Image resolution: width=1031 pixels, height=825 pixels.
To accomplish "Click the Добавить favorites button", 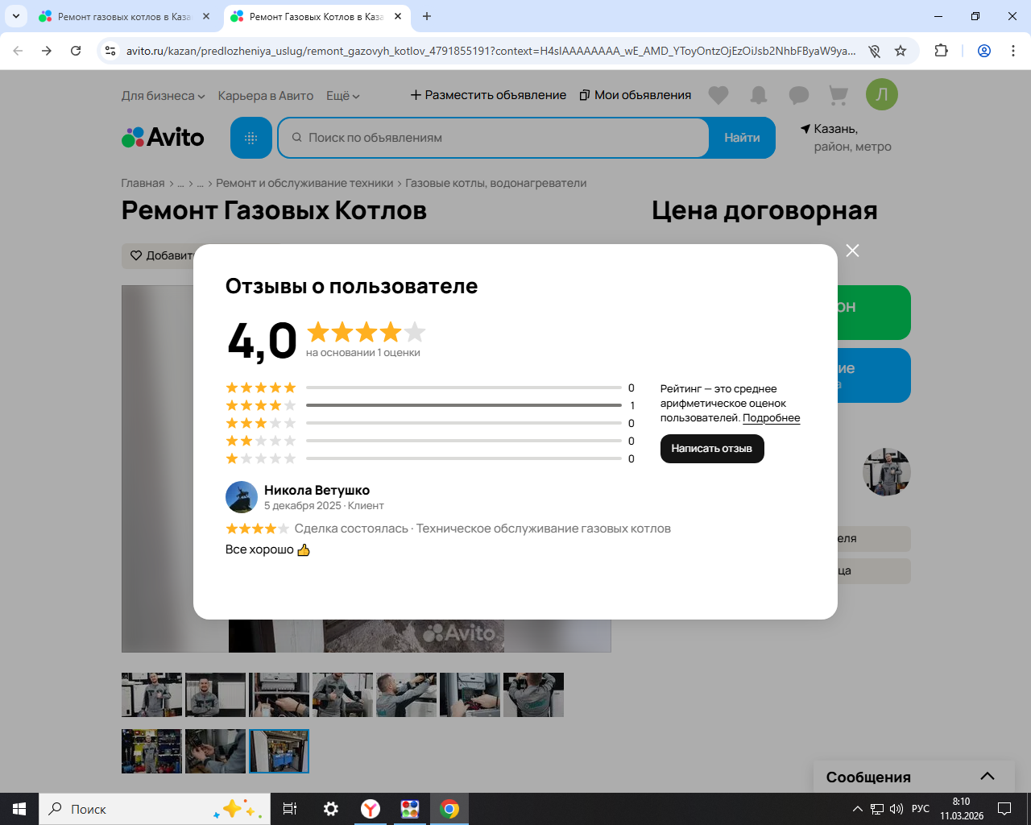I will [159, 255].
